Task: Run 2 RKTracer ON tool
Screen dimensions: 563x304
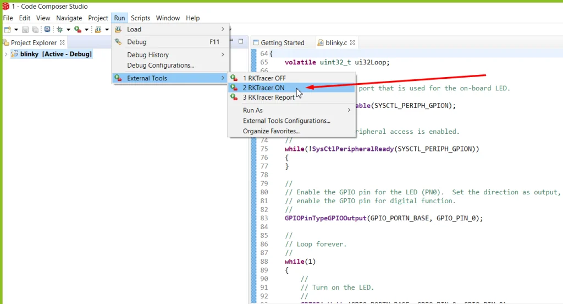Action: click(x=291, y=88)
